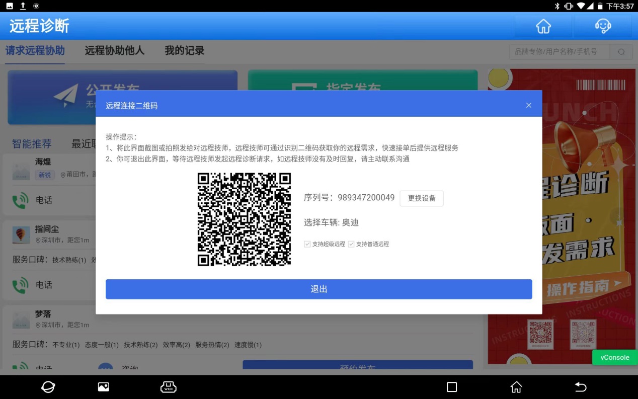
Task: Tap Android back arrow button
Action: (581, 386)
